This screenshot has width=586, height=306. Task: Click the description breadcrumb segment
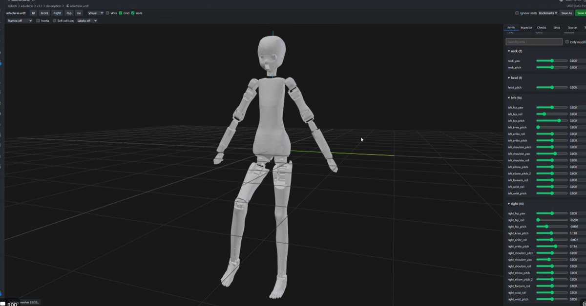point(54,6)
